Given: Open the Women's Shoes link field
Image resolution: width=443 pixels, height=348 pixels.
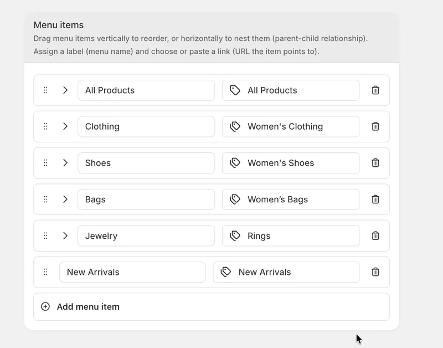Looking at the screenshot, I should coord(291,163).
